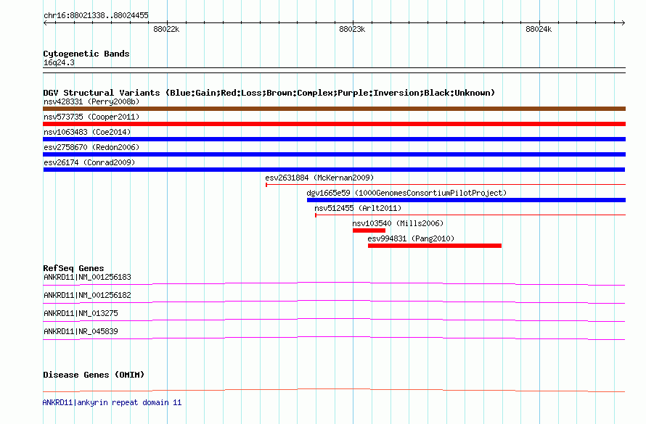This screenshot has height=424, width=646.
Task: Click the nsv512455 (Arlt2011) label
Action: tap(358, 208)
